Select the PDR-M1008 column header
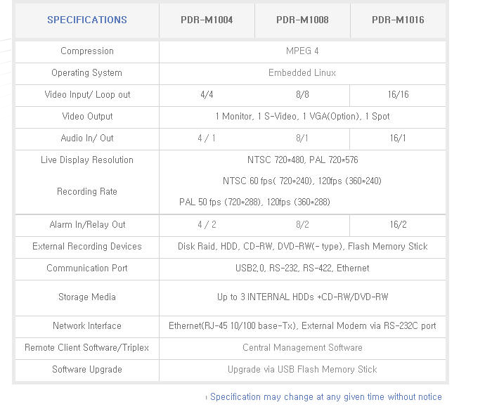 pos(302,20)
